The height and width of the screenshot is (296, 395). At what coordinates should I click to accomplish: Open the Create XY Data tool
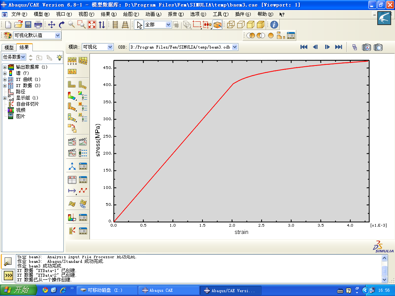click(x=72, y=179)
